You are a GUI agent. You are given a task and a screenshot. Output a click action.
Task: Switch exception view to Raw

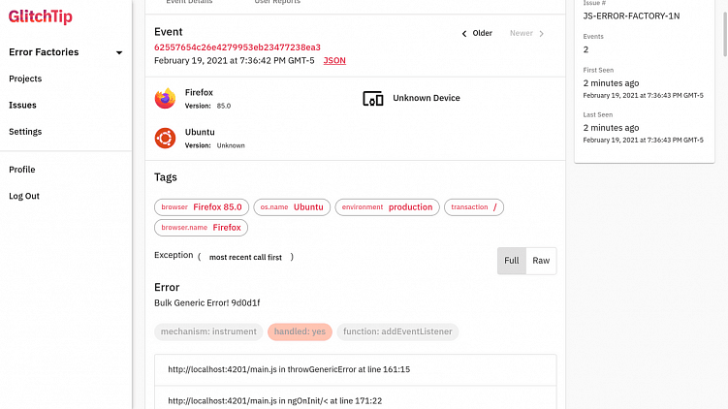coord(541,261)
